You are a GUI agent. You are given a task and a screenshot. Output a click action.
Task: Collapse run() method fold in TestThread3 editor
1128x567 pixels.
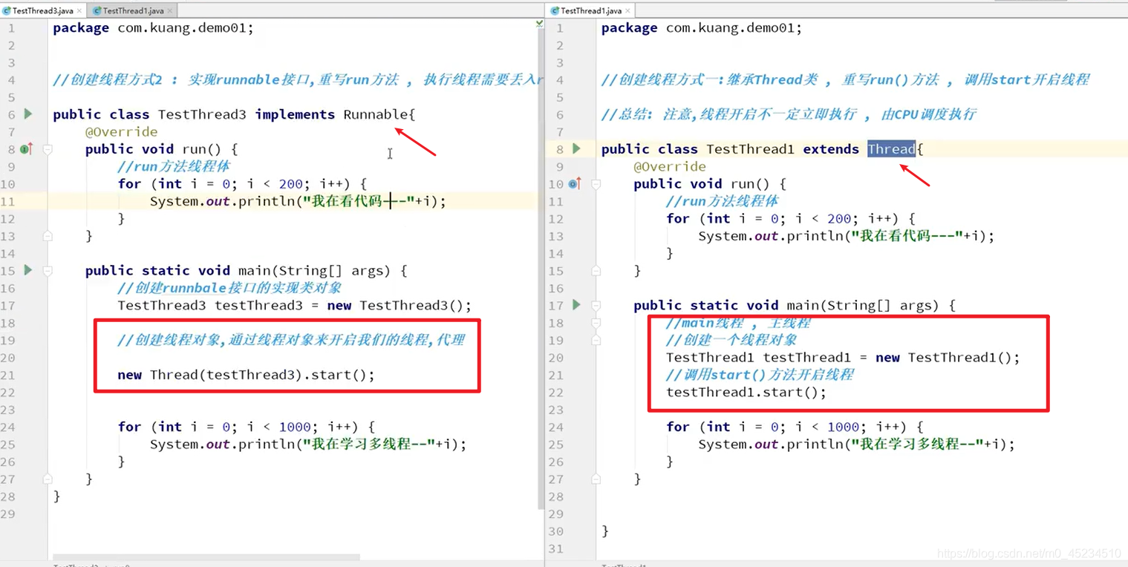[x=48, y=149]
